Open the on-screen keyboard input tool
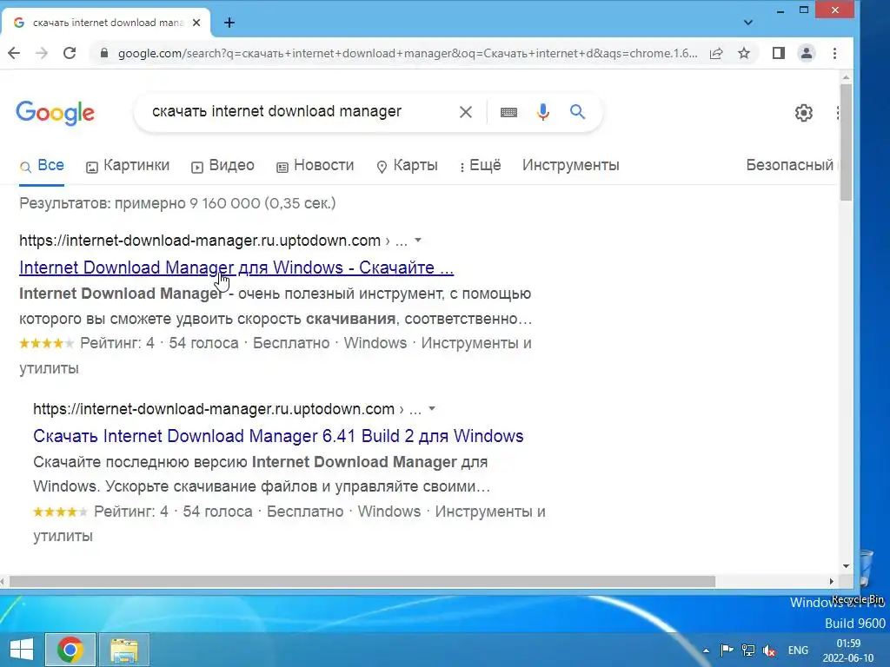This screenshot has width=890, height=667. (508, 112)
